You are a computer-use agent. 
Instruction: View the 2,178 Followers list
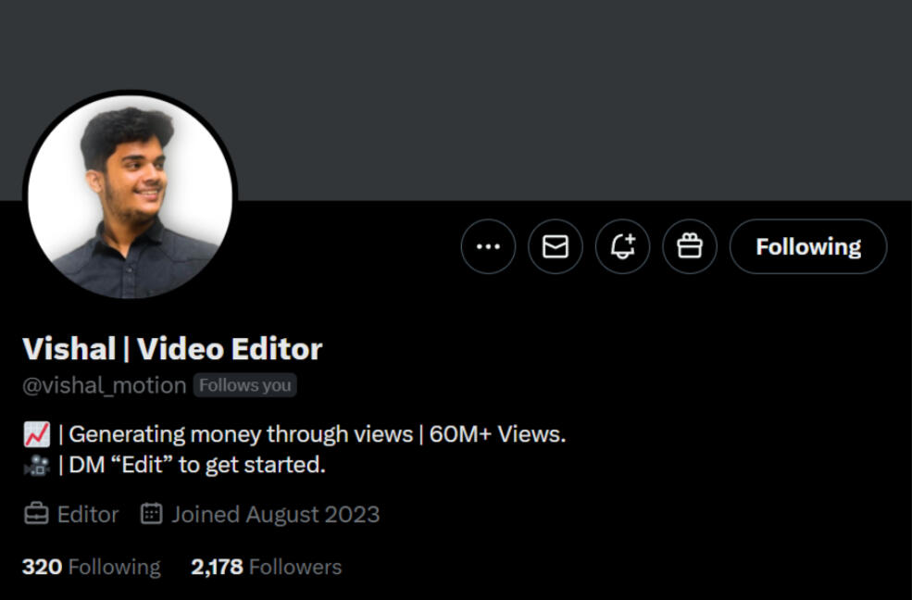[267, 567]
